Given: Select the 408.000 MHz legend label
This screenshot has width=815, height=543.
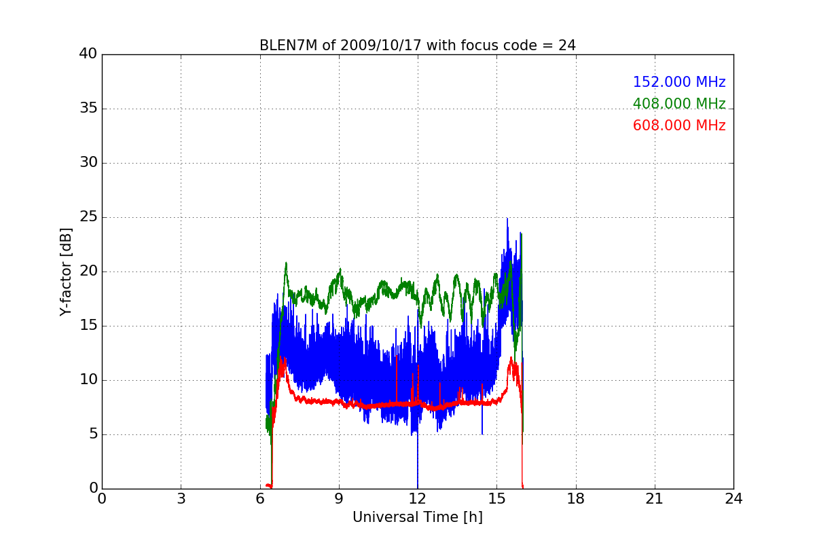Looking at the screenshot, I should tap(679, 104).
